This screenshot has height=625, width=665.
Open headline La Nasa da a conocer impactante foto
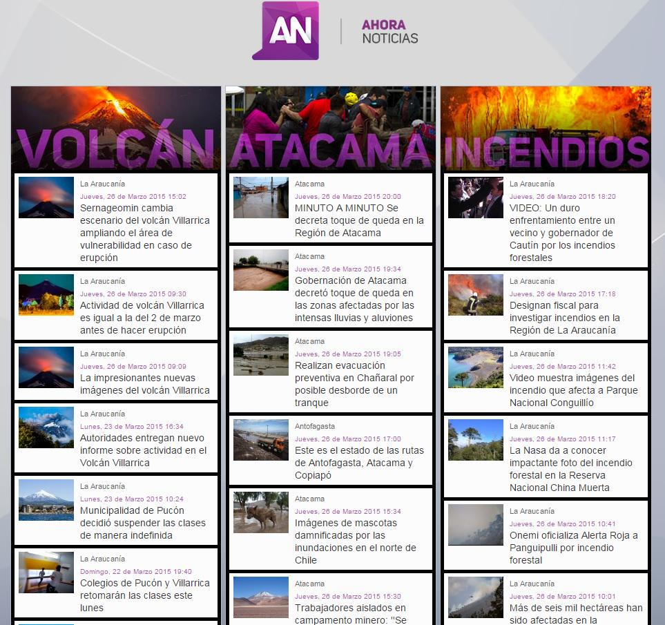[571, 469]
